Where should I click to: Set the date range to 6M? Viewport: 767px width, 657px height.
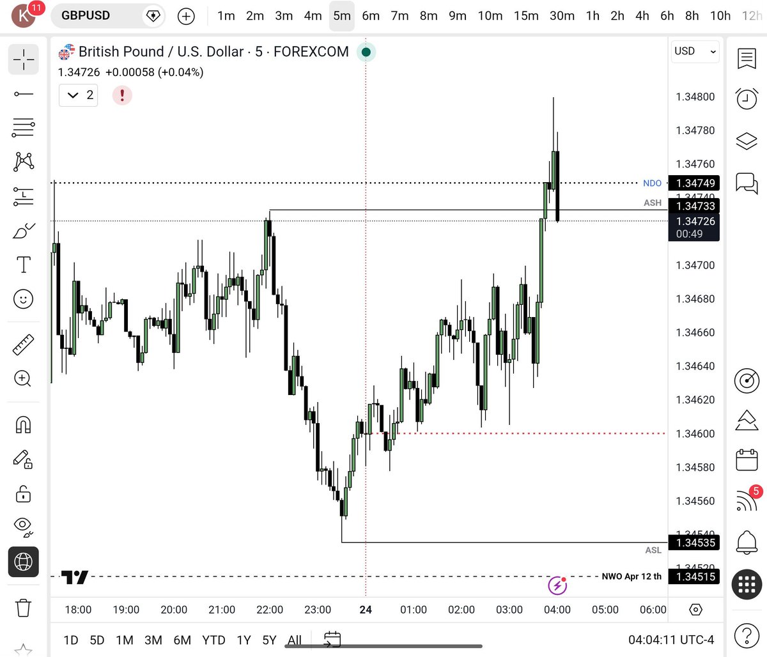pyautogui.click(x=182, y=640)
